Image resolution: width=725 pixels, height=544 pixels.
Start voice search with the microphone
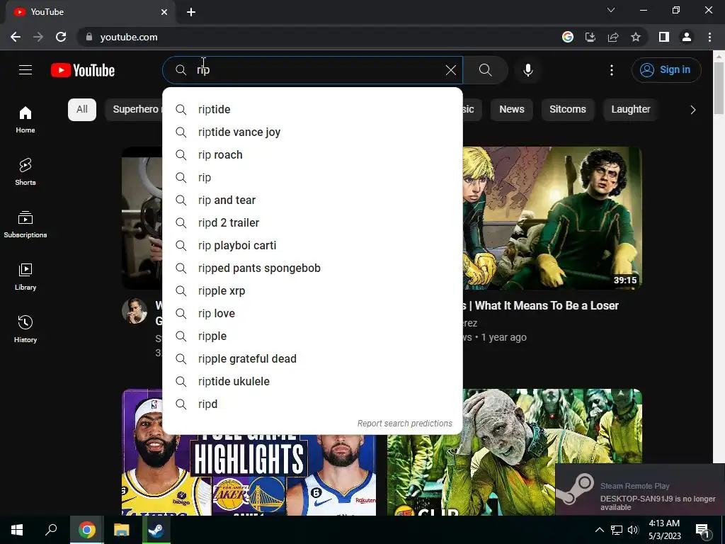[528, 70]
